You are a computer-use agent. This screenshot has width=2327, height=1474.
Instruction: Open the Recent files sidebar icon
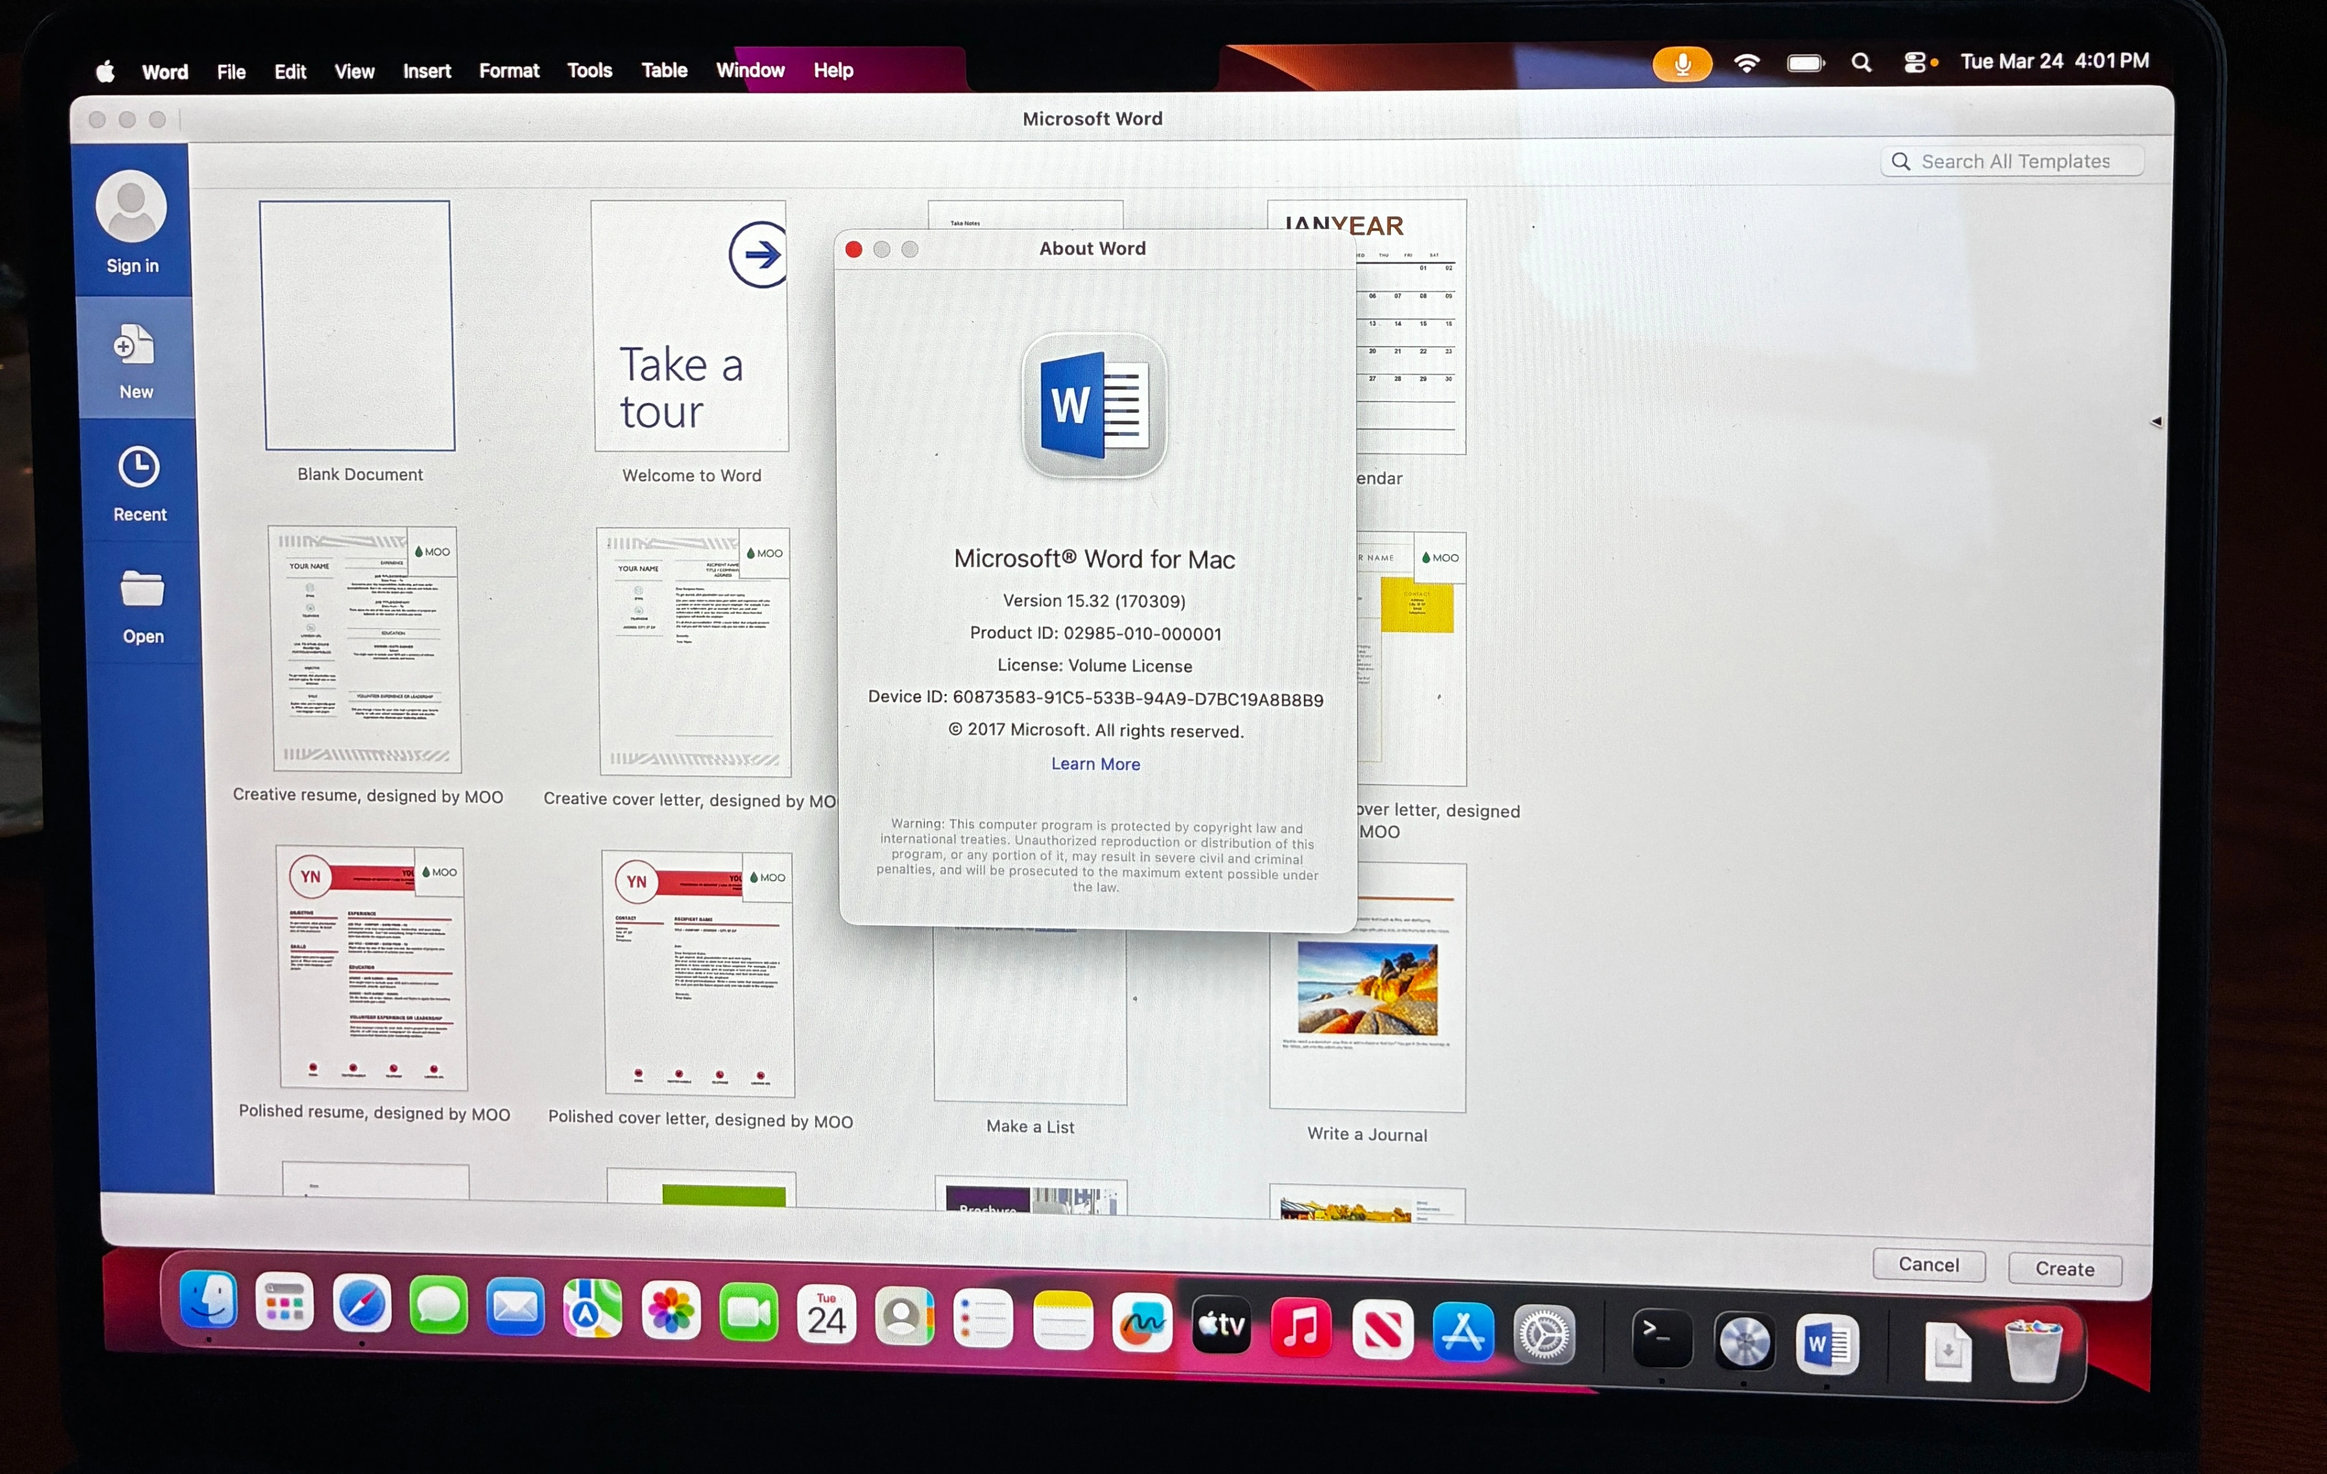click(x=138, y=468)
